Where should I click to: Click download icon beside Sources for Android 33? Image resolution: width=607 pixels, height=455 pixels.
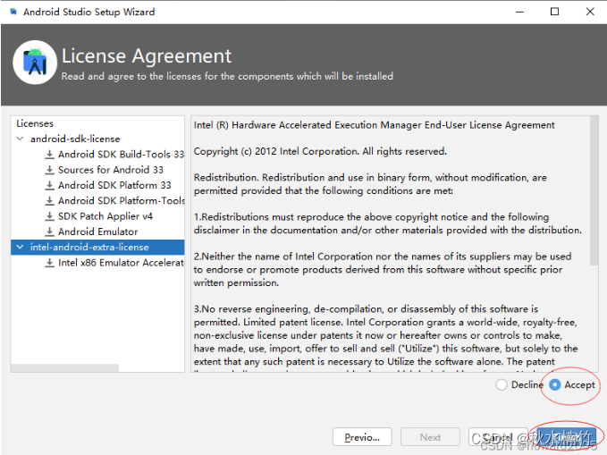point(49,170)
